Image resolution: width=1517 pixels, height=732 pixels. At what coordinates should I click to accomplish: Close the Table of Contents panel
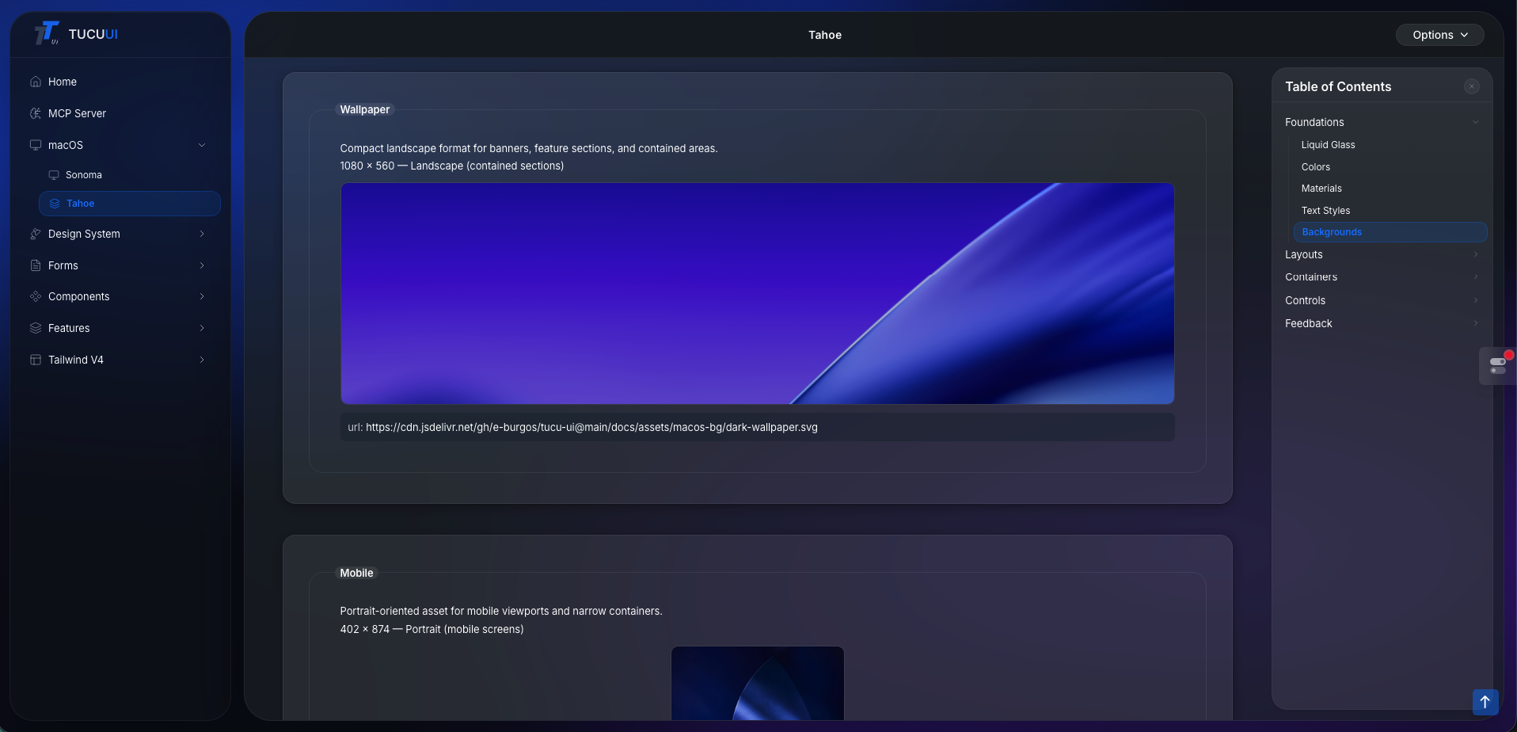tap(1472, 86)
